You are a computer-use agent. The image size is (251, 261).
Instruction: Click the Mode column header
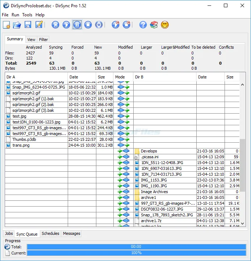(x=123, y=77)
